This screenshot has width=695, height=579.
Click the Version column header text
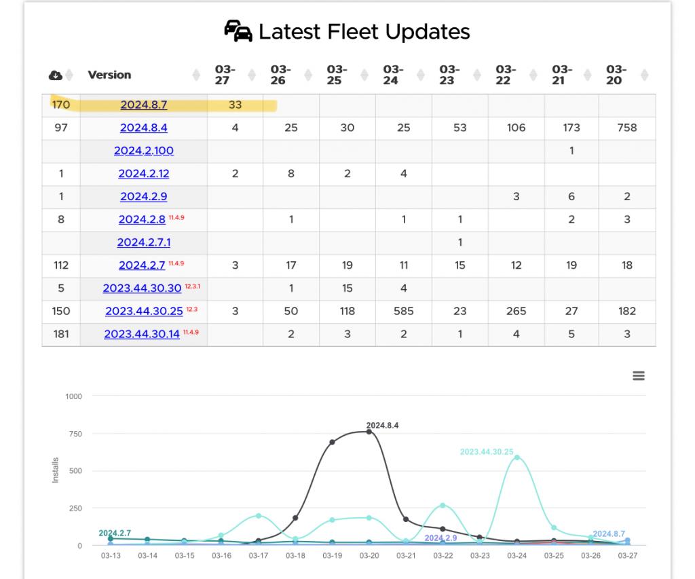tap(109, 75)
